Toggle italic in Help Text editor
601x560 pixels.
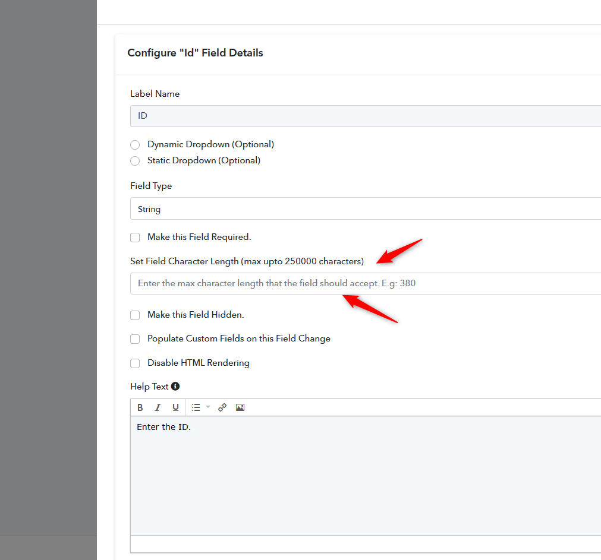(158, 407)
